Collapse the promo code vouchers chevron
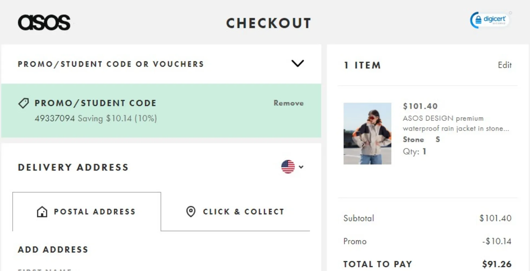The image size is (530, 271). [297, 64]
